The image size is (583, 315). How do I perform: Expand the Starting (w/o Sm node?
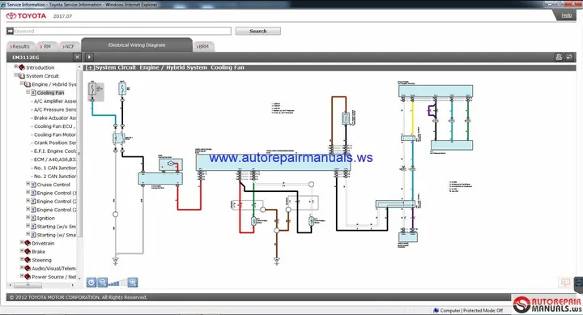pyautogui.click(x=28, y=226)
